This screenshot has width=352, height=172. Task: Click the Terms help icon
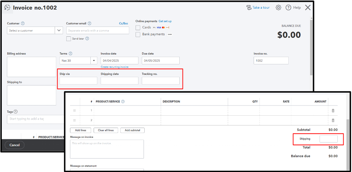pos(70,53)
